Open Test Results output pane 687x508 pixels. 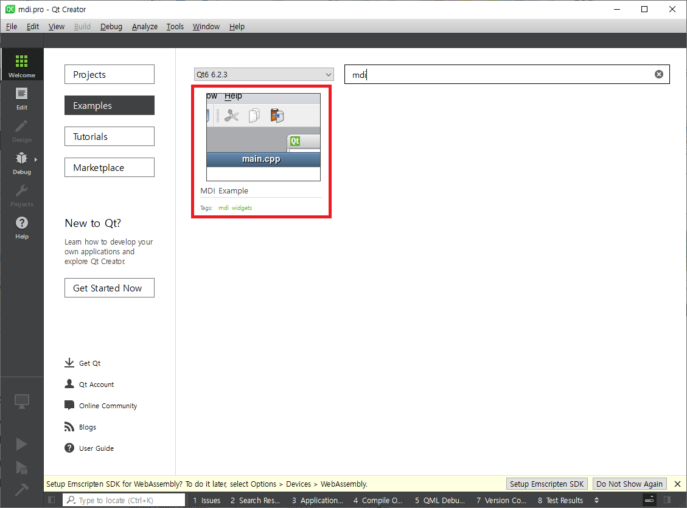point(560,500)
